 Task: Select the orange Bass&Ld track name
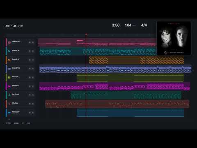pos(16,59)
